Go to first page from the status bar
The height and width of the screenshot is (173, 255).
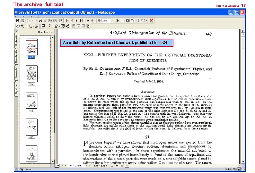pos(62,166)
